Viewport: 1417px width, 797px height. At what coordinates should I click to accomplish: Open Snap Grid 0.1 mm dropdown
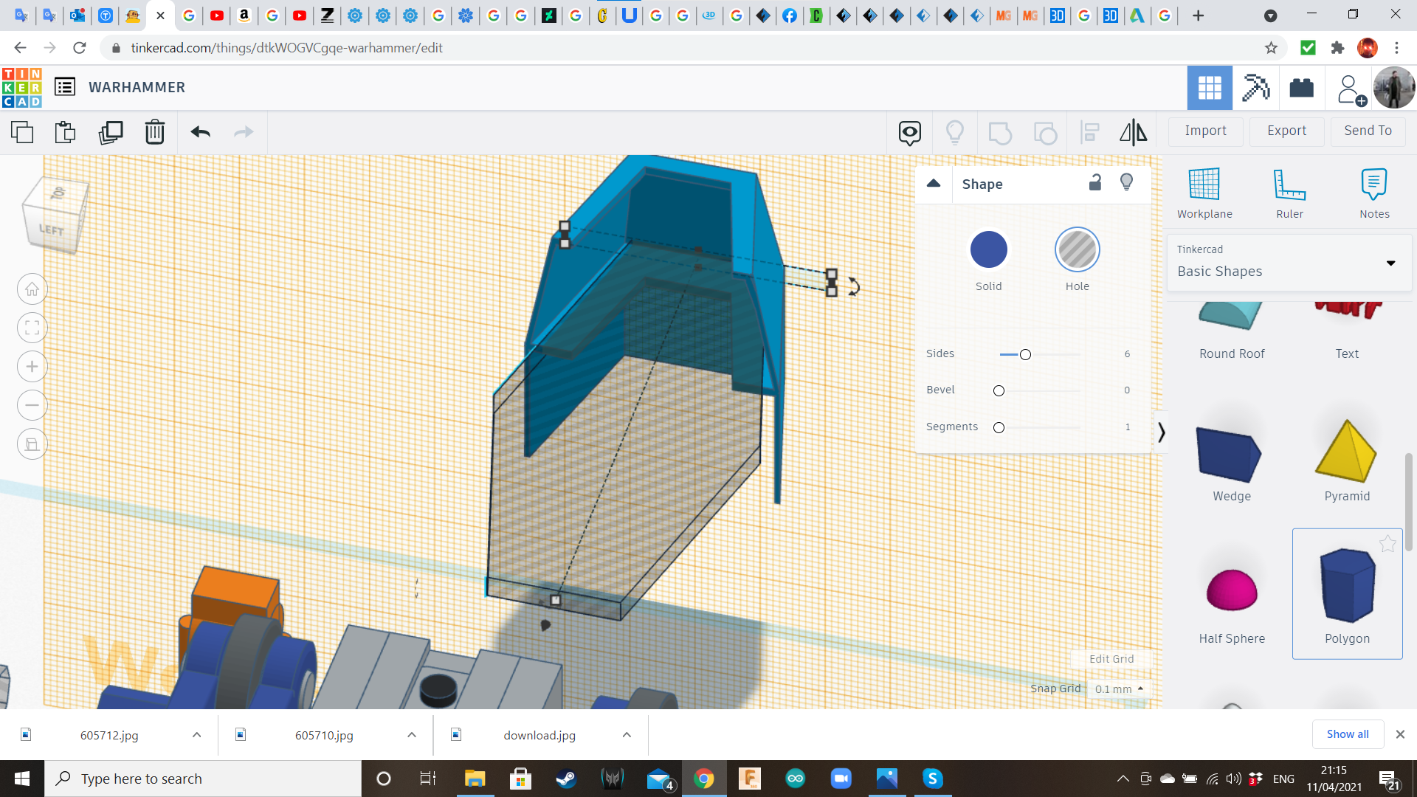(x=1119, y=689)
